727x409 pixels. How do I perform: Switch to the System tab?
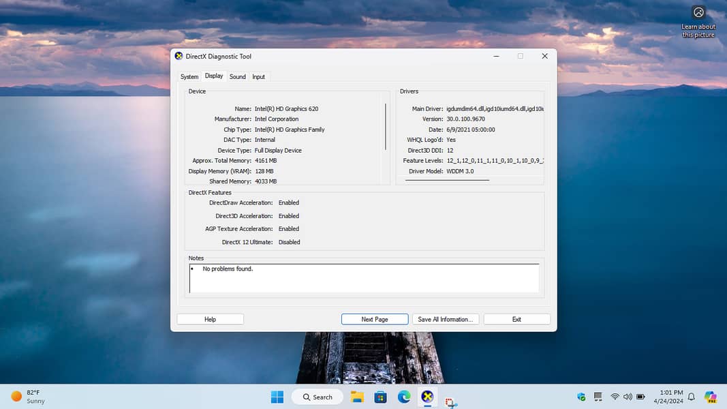189,77
